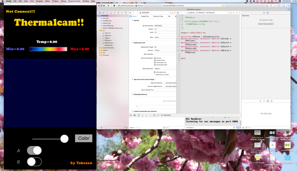Show the Quick Help inspector icon
Screen dimensions: 297x171
(x=268, y=13)
